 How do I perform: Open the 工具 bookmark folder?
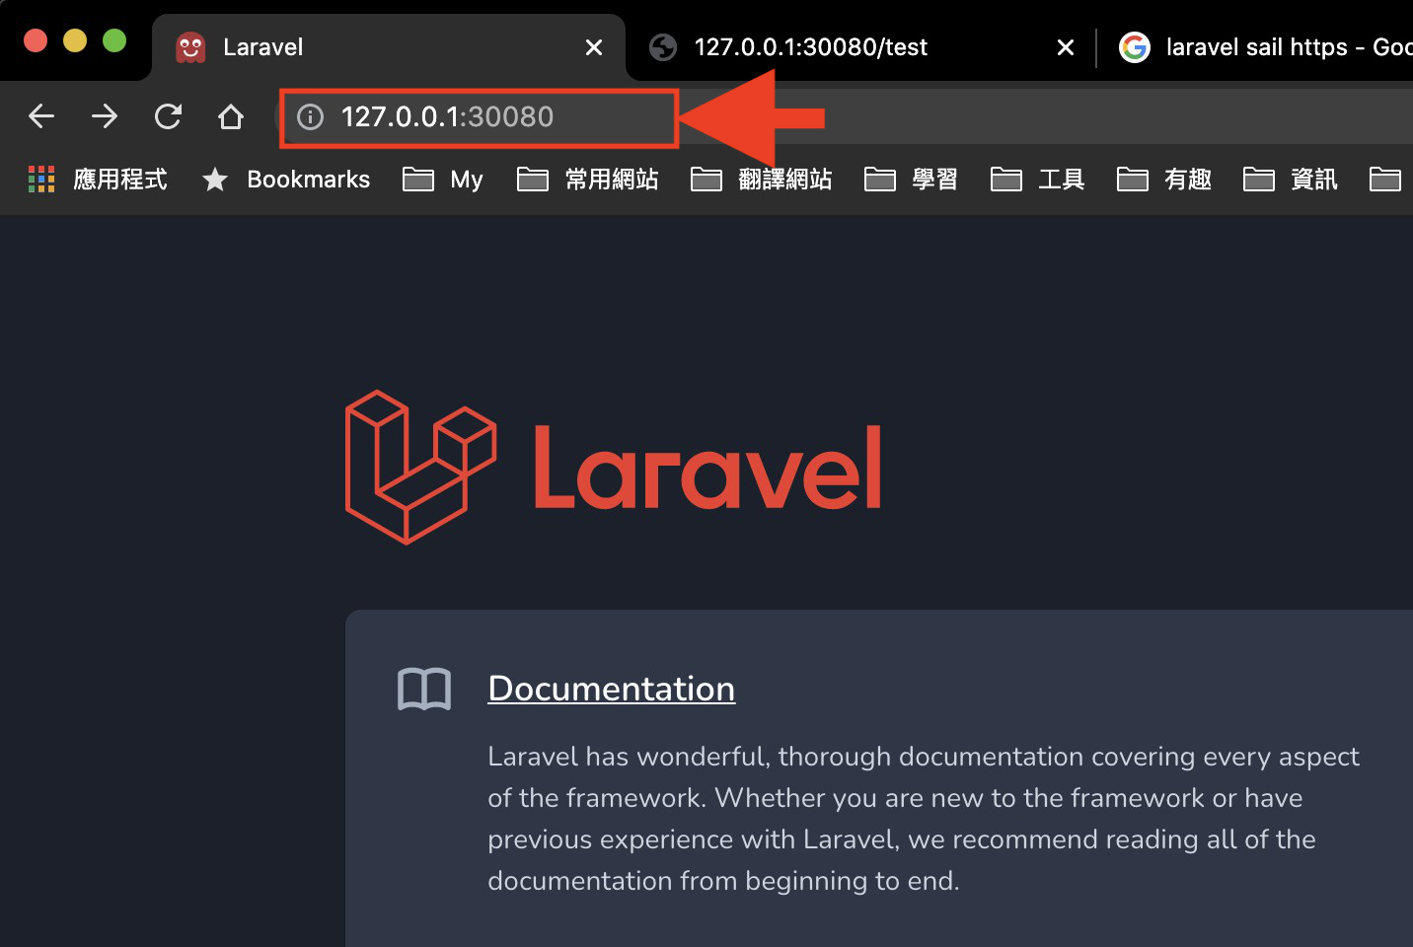point(1038,179)
